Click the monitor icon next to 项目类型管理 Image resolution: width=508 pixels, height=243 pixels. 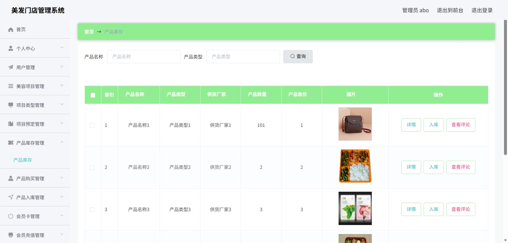11,105
